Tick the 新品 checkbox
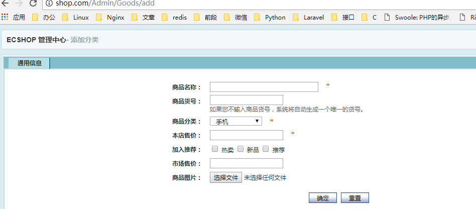Image resolution: width=476 pixels, height=209 pixels. tap(241, 149)
